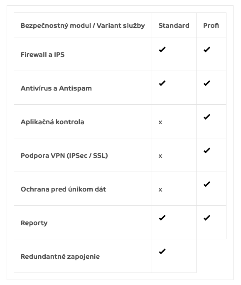Click x under Standard for Ochrana pred únikom dát
This screenshot has height=285, width=241.
(x=160, y=189)
